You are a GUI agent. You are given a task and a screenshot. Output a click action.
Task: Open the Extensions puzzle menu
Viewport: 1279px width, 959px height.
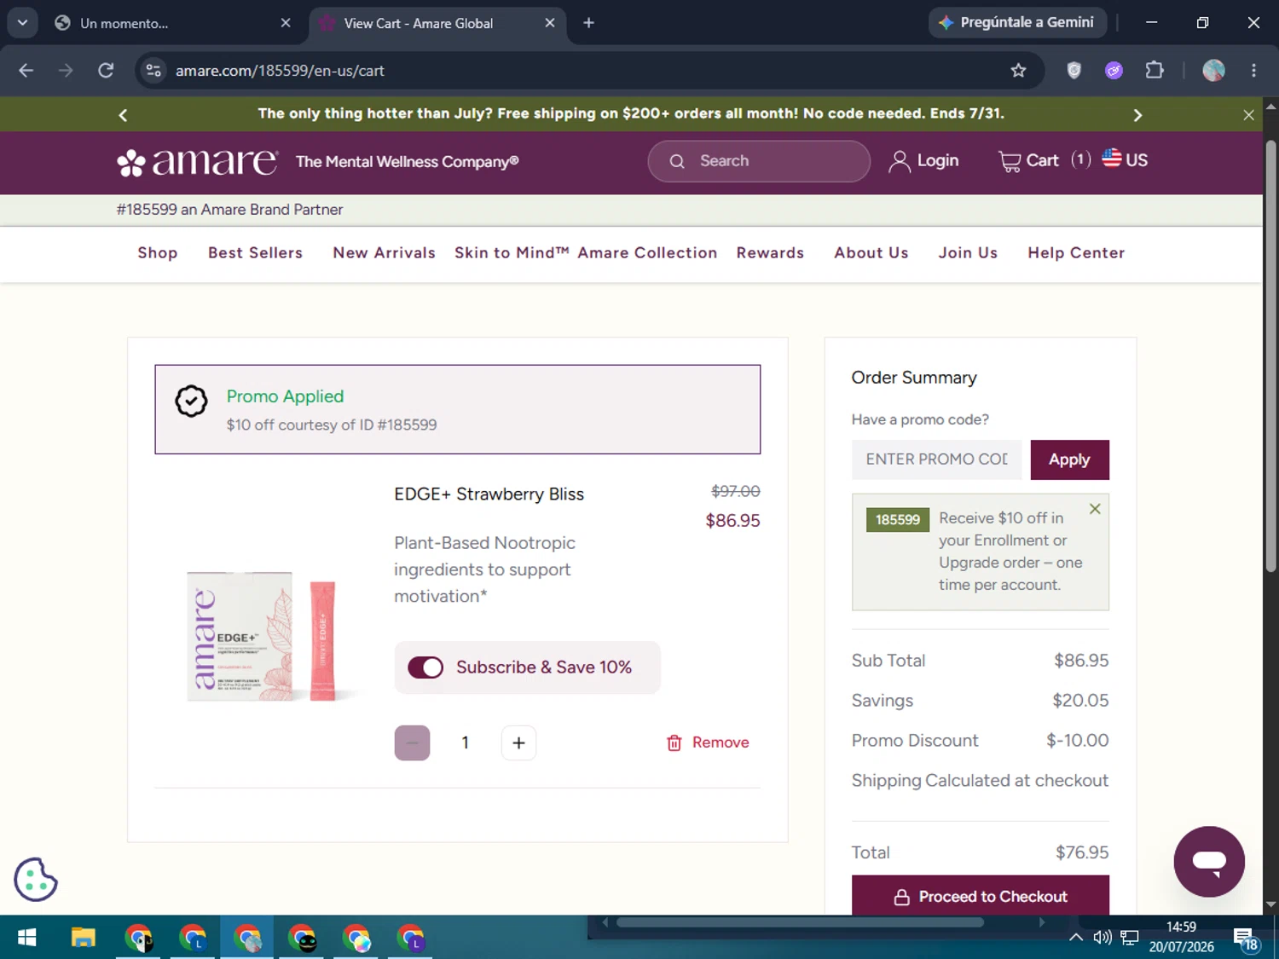click(x=1155, y=71)
